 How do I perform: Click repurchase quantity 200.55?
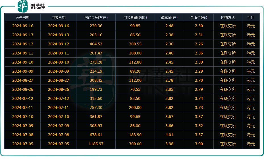(x=135, y=44)
